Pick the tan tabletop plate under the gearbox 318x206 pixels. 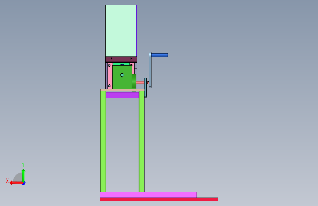[122, 90]
